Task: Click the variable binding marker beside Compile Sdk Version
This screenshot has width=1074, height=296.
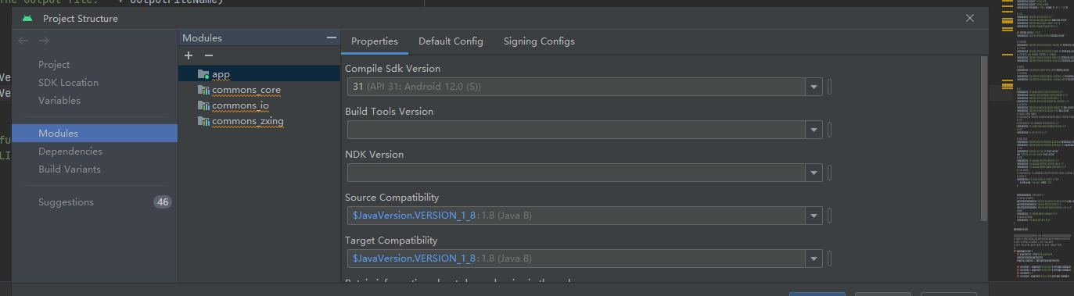Action: [829, 87]
